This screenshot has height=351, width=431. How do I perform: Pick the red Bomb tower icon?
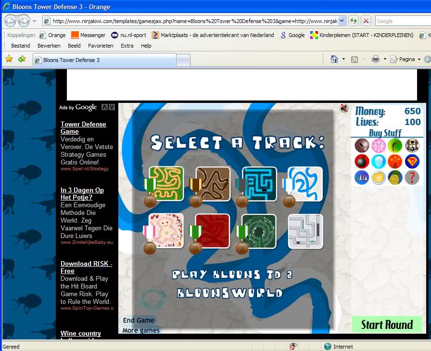362,162
